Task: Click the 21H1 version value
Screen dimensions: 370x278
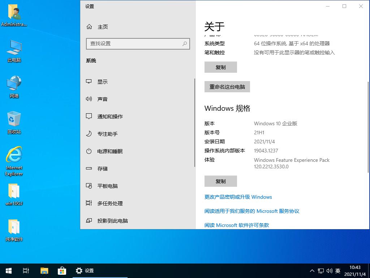Action: 259,132
